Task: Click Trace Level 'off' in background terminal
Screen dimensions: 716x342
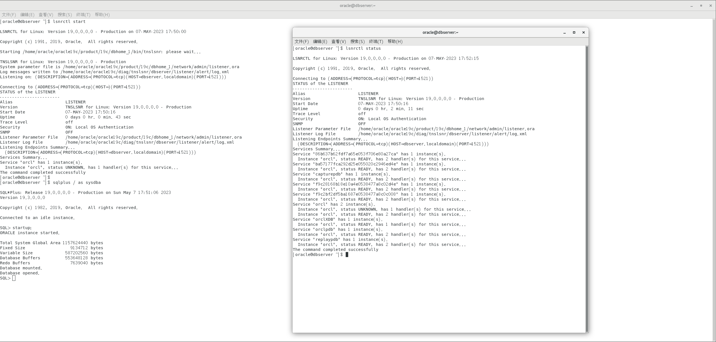Action: click(69, 122)
